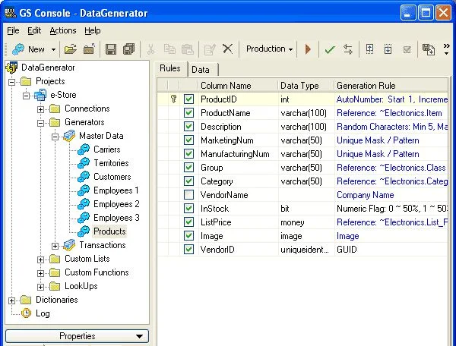Click the export data toolbar icon
The image size is (456, 346).
click(429, 49)
